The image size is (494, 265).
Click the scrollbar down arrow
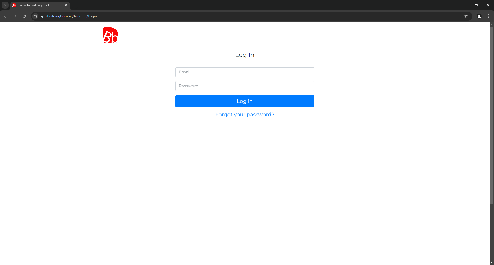pyautogui.click(x=492, y=262)
